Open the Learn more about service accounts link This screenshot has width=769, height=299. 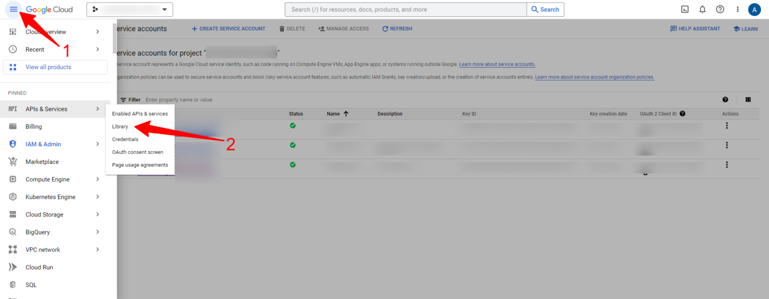point(497,64)
